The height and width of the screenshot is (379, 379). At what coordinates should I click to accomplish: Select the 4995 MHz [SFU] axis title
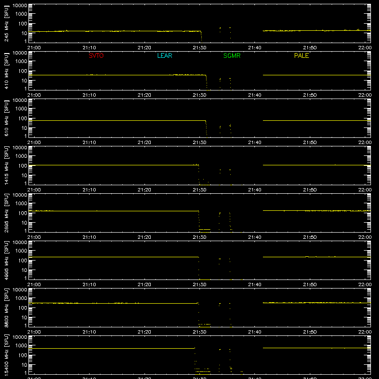coord(6,261)
